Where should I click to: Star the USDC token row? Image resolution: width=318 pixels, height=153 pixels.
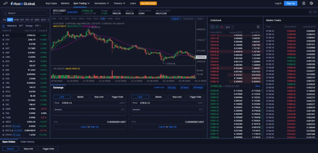[x=3, y=109]
